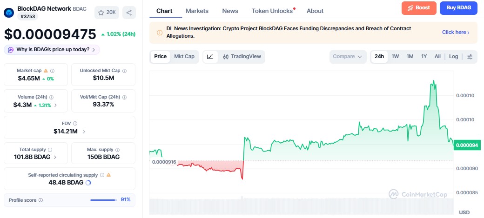Click the 91% profile score value
484x218 pixels.
[126, 200]
